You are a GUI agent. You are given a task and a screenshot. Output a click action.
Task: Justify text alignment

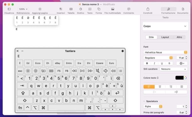182,87
